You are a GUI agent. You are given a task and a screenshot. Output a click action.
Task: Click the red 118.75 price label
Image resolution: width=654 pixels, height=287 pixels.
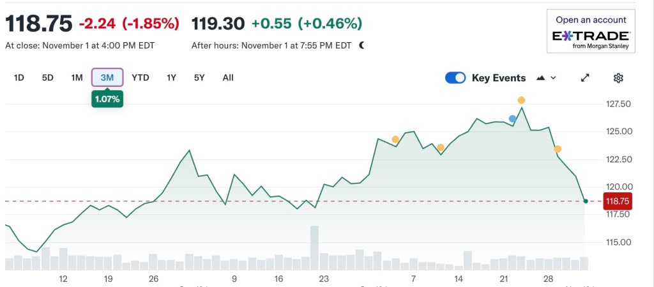pos(617,201)
